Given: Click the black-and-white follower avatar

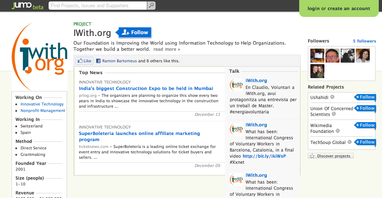Looking at the screenshot, I should click(347, 55).
